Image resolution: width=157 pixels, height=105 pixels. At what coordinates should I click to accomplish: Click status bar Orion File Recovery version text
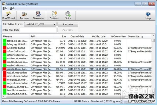click(31, 101)
